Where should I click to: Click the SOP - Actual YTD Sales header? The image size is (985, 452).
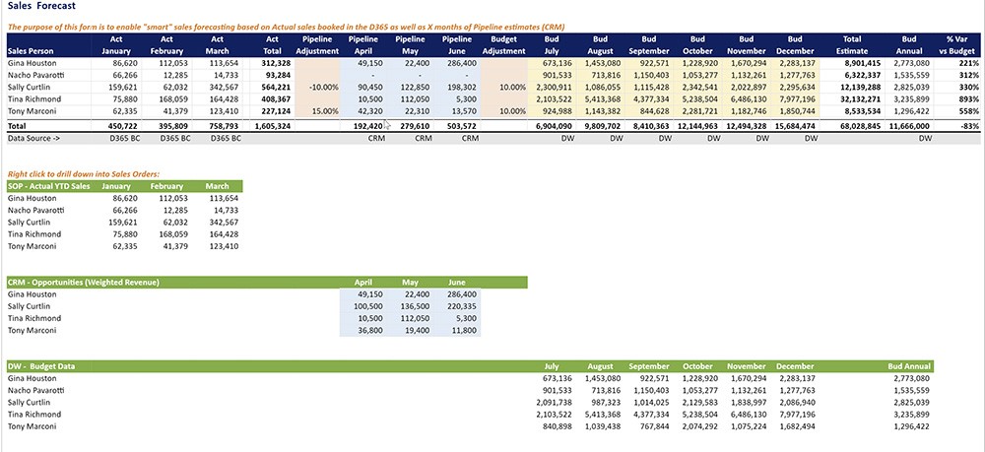coord(47,185)
